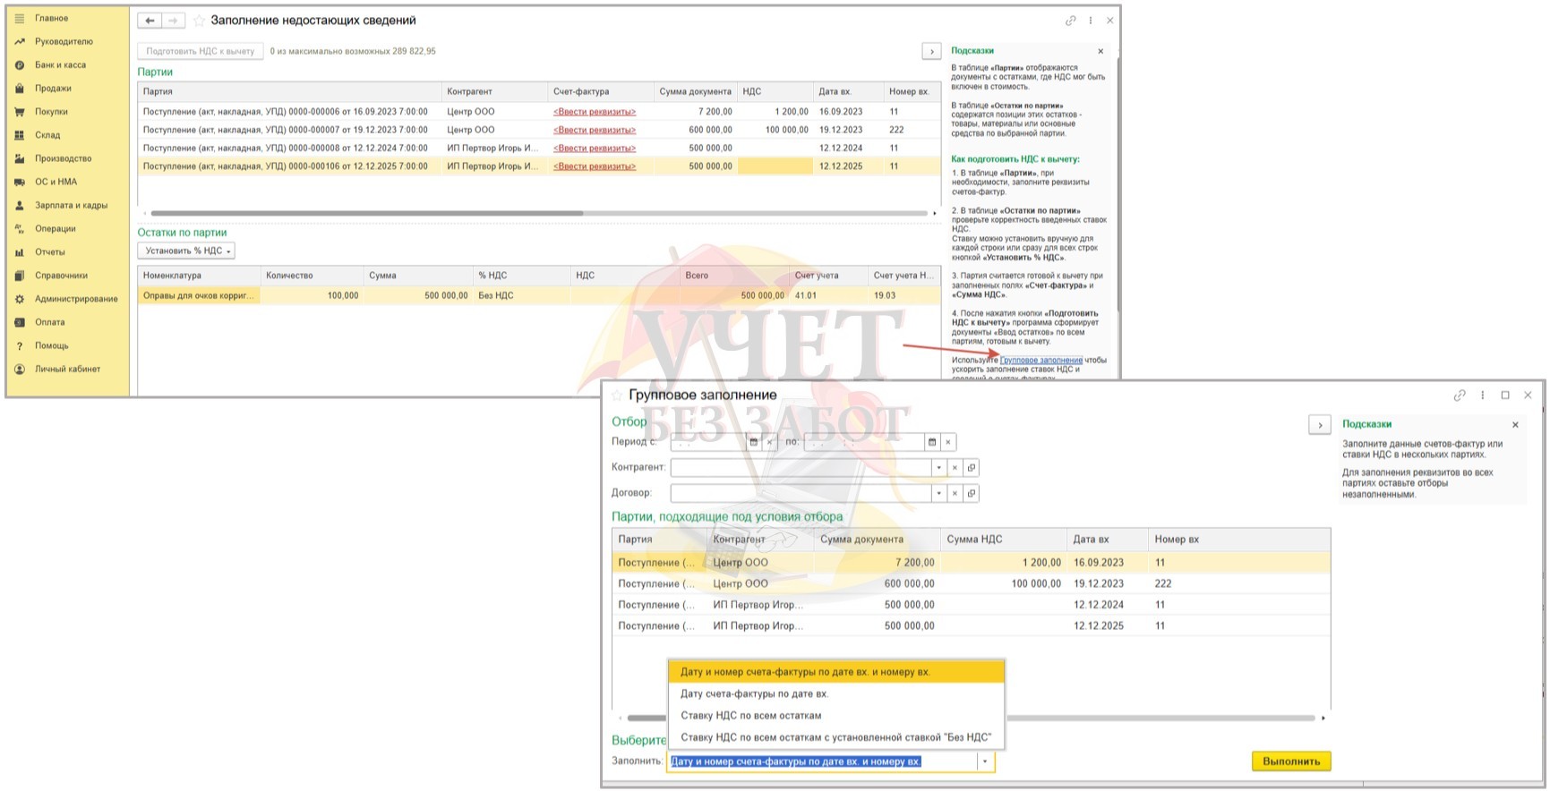Collapse hints panel arrow in Групповое заполнение
Screen dimensions: 1550x791
tap(1320, 425)
